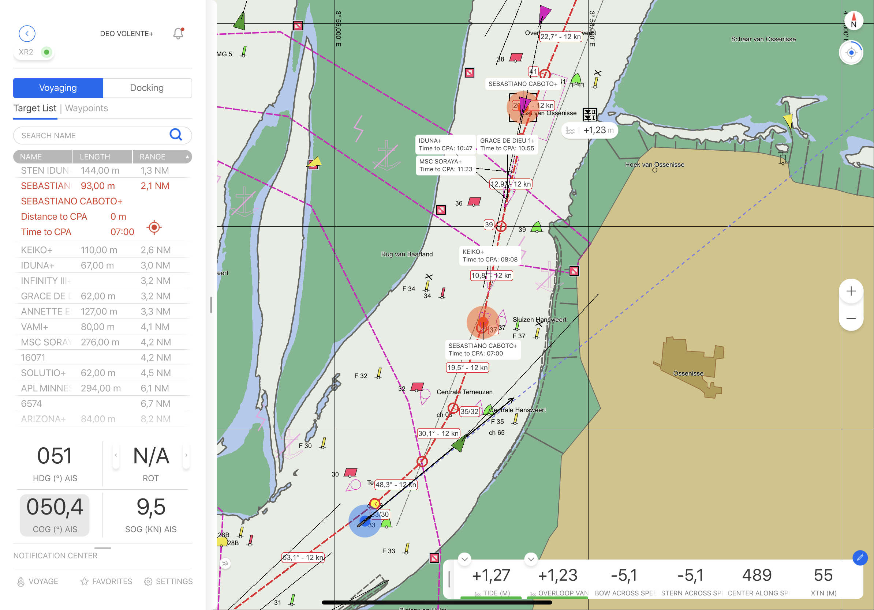Open the Favorites section
Viewport: 874px width, 610px height.
click(x=106, y=581)
